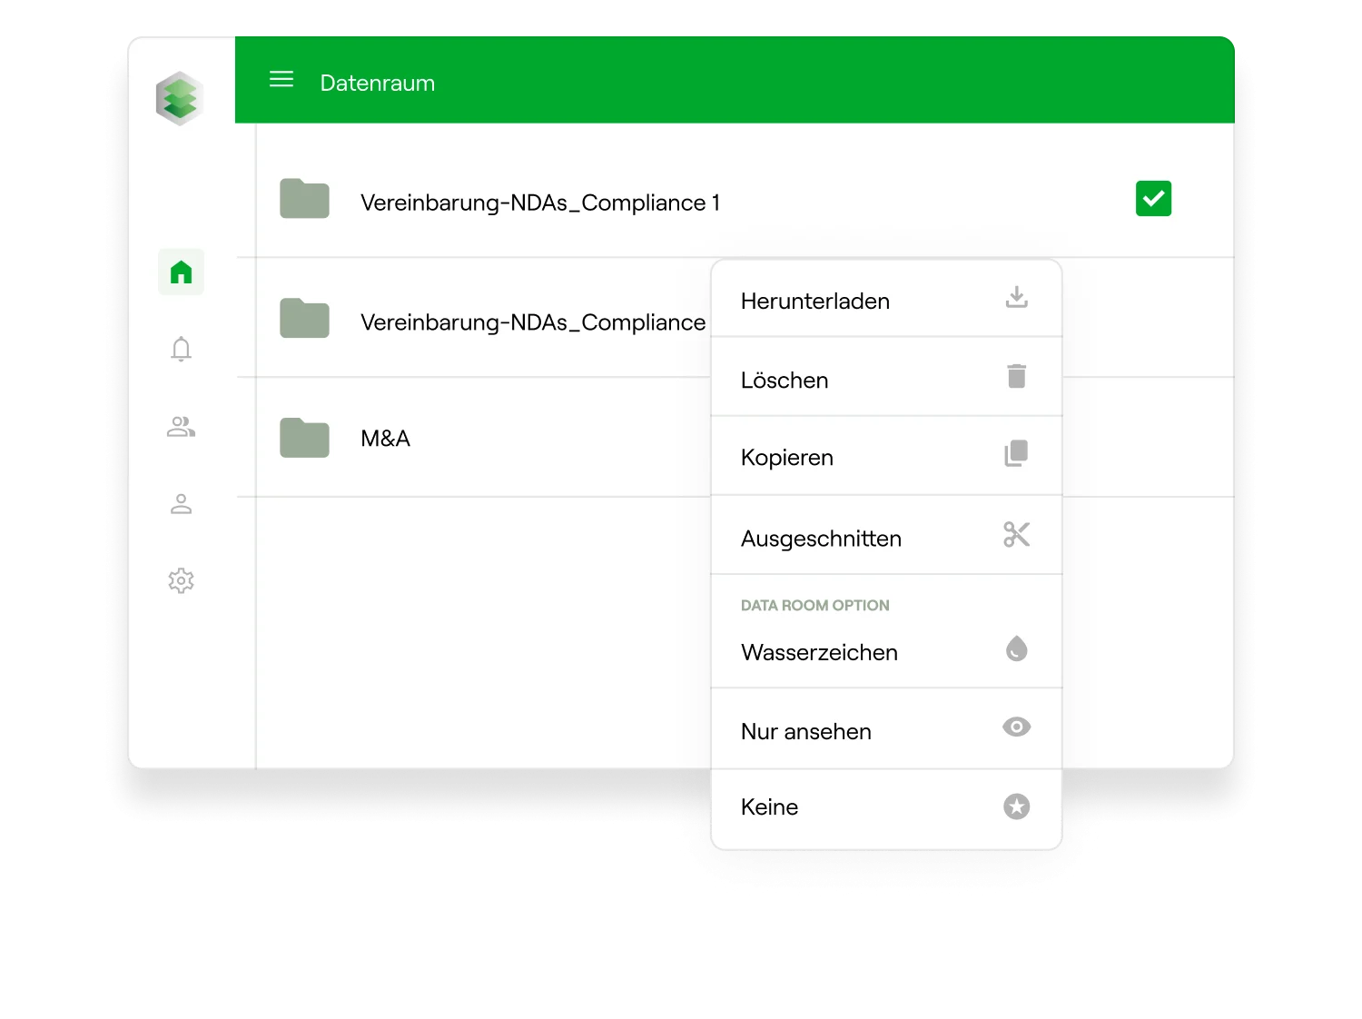
Task: Click the water drop watermark icon
Action: tap(1016, 648)
